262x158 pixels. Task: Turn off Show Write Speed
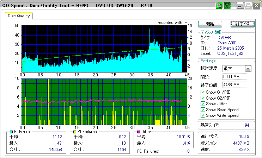click(x=203, y=115)
